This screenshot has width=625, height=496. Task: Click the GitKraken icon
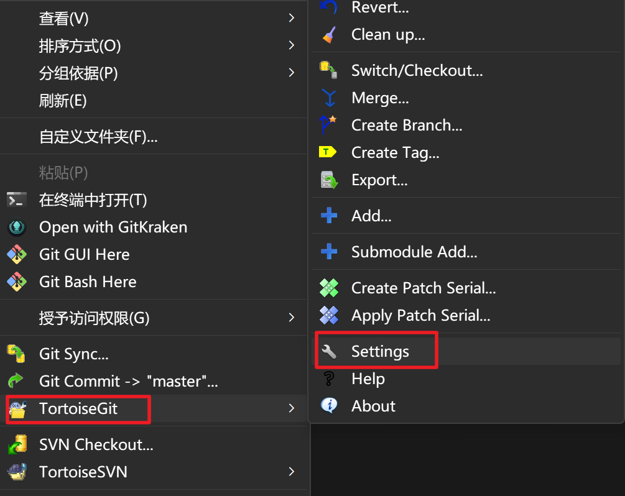17,227
